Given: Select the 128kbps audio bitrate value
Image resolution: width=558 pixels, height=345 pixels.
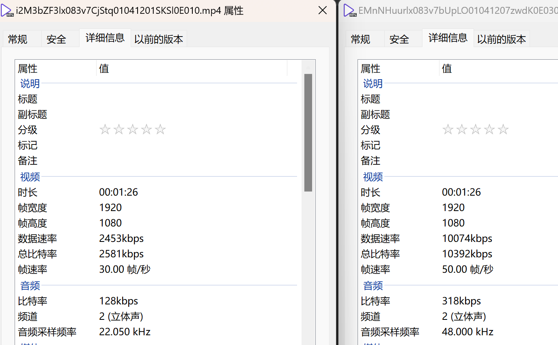Looking at the screenshot, I should [118, 301].
